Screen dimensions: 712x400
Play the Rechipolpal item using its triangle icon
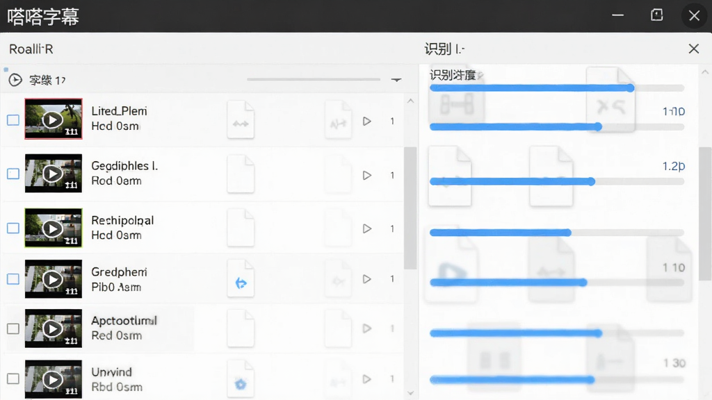[367, 228]
